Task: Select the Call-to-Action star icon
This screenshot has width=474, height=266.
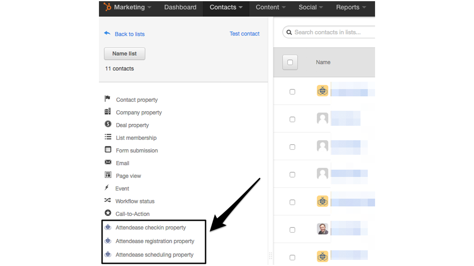Action: pyautogui.click(x=108, y=213)
